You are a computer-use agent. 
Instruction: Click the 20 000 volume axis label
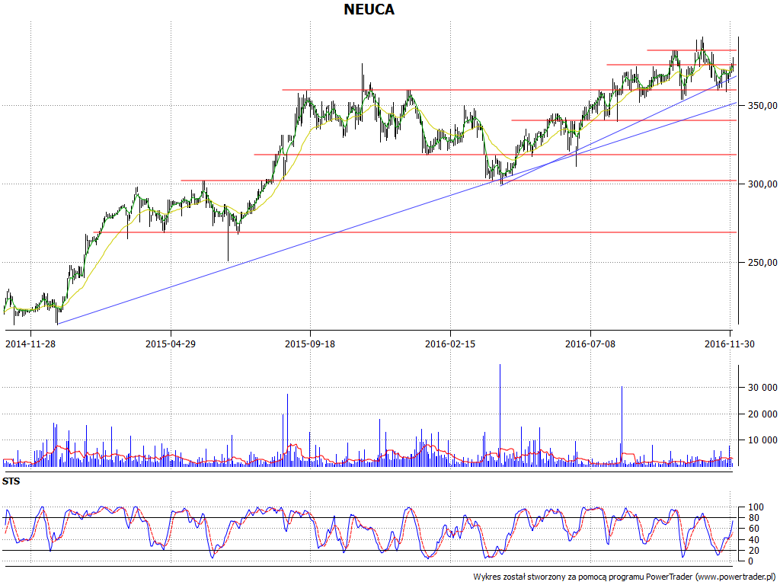(x=762, y=414)
